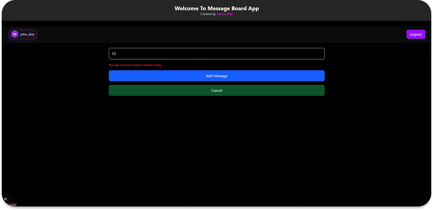This screenshot has height=210, width=433.
Task: Click the Add Message button
Action: 216,76
